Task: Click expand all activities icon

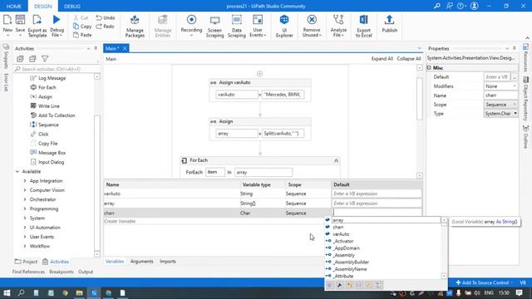Action: (x=20, y=59)
